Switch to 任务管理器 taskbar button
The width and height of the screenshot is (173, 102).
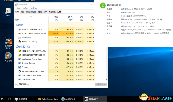click(x=25, y=99)
